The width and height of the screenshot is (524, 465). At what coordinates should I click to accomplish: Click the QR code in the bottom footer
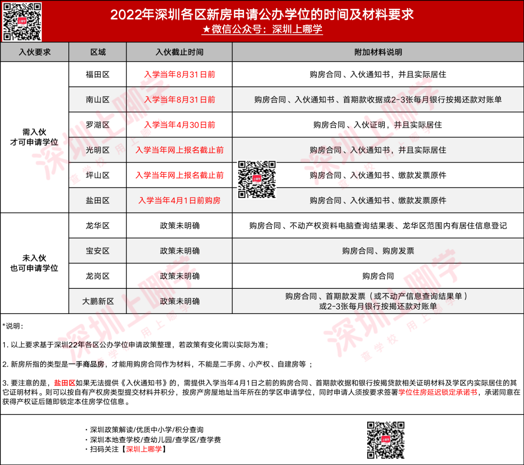tap(386, 440)
